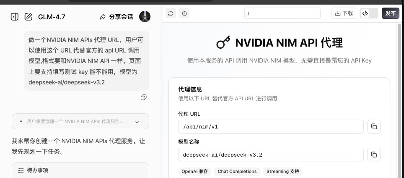Click the deepseek-ai/deepseek-v3.2 model name field

pos(271,154)
